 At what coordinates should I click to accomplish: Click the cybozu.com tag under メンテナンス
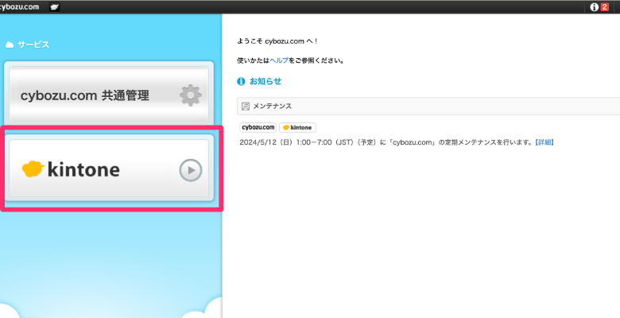click(x=258, y=127)
